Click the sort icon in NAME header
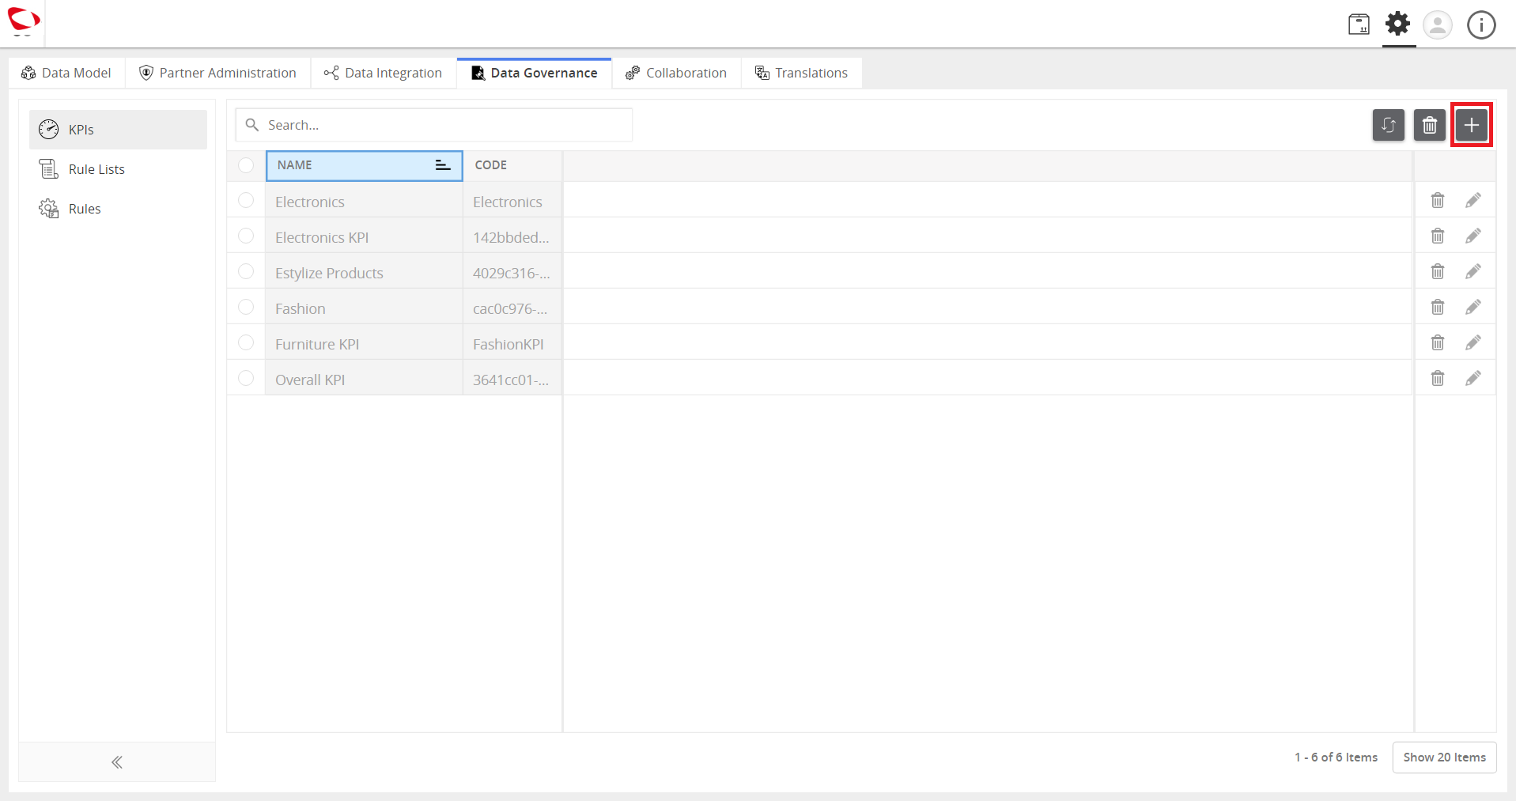1516x801 pixels. click(443, 165)
